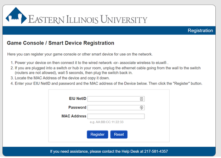Click the EIU NetID field label
Screen dimensions: 221x158
[x=78, y=99]
